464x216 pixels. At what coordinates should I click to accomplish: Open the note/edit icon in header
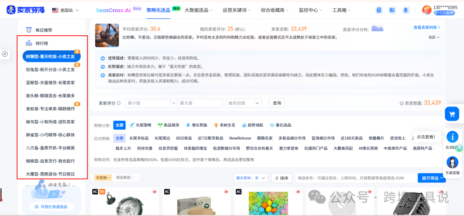[x=379, y=10]
